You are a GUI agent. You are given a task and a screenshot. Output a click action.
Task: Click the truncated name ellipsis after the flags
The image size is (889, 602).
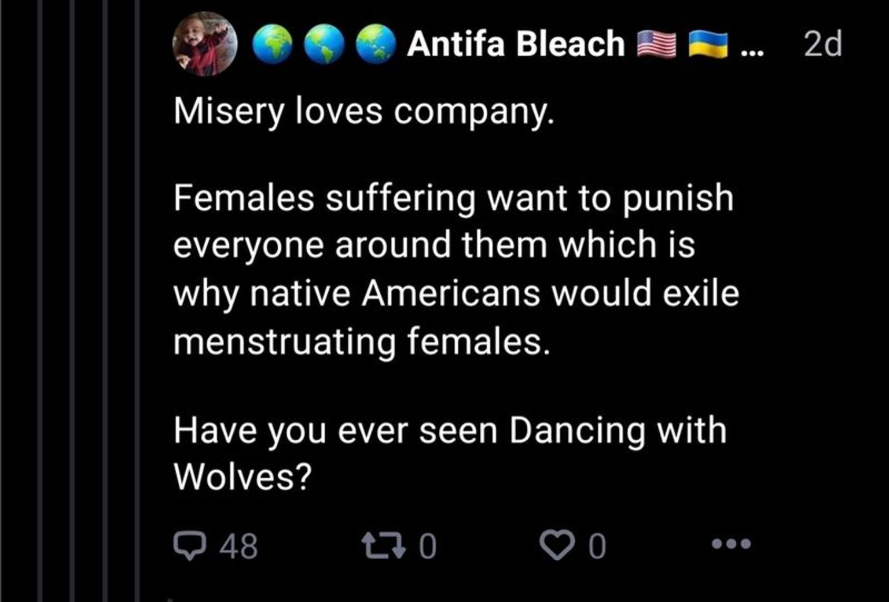[752, 47]
